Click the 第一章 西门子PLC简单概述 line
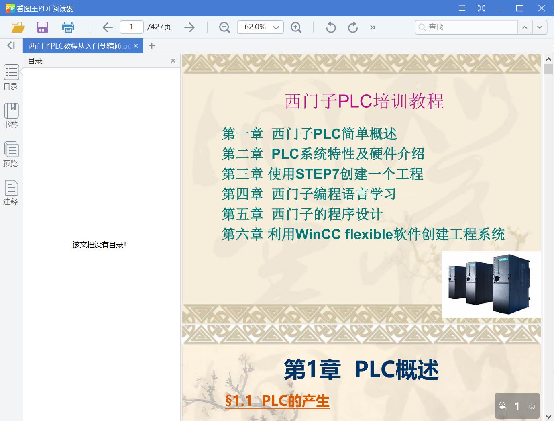 tap(309, 134)
